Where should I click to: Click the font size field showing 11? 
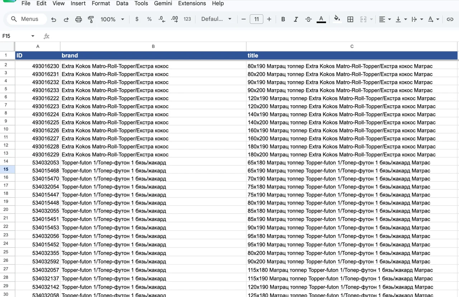tap(256, 19)
